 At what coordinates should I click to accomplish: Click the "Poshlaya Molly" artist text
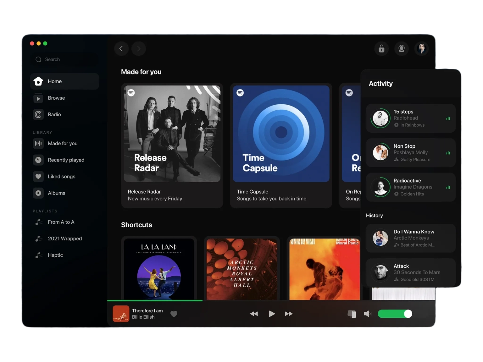411,153
